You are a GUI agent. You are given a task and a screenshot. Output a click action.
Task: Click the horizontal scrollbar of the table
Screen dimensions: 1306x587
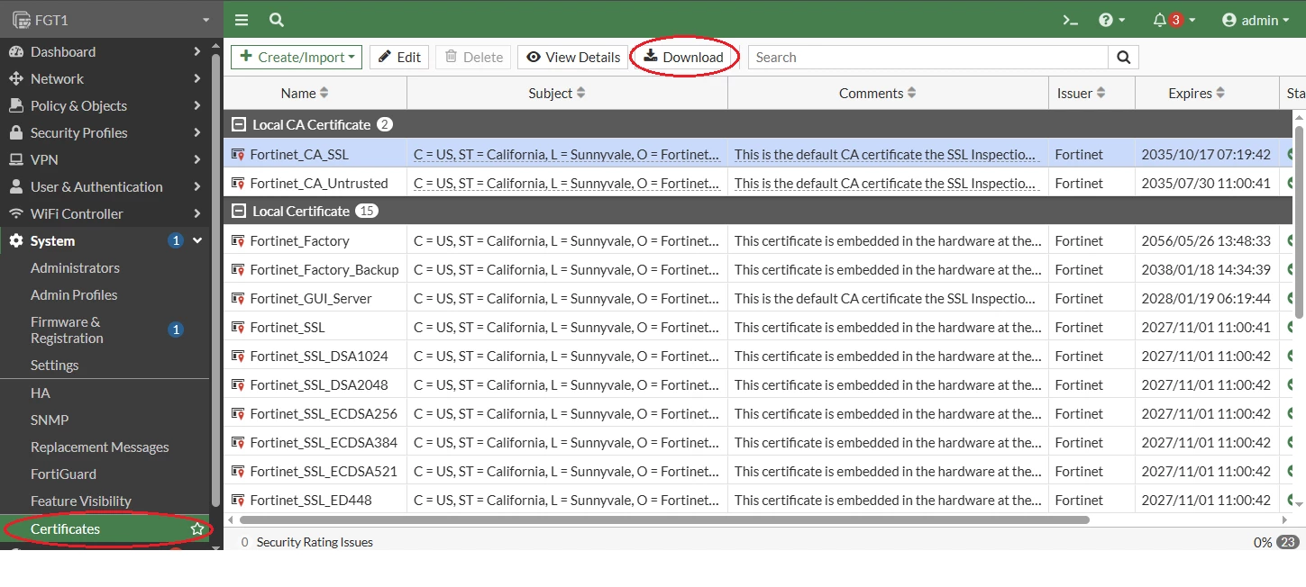(664, 519)
